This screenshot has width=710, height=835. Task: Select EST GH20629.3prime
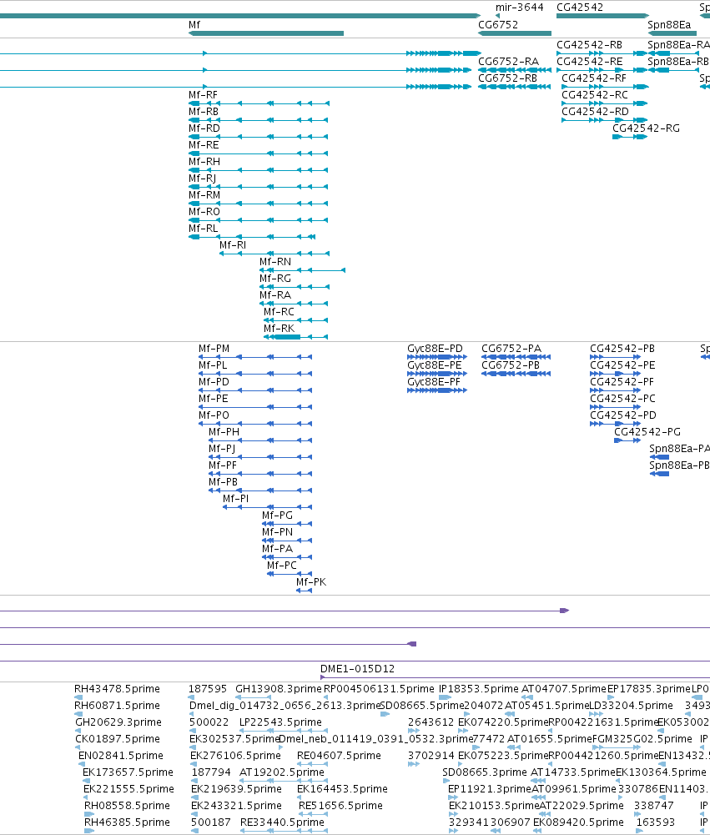point(118,722)
